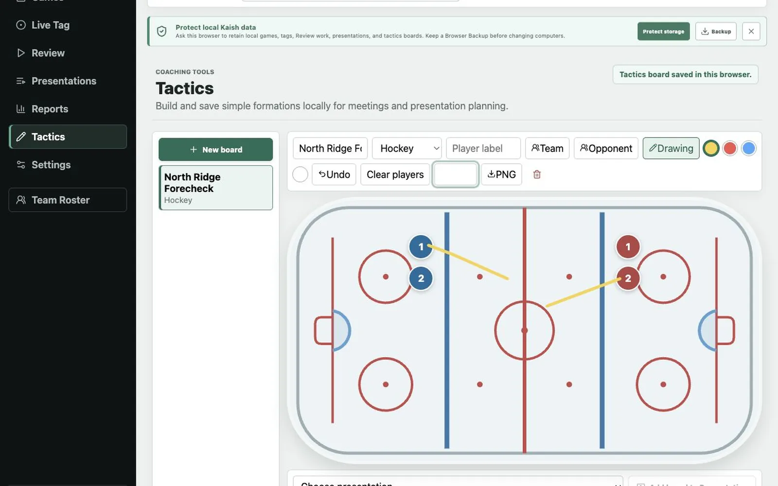Click the Live Tag target icon
Viewport: 778px width, 486px height.
pos(21,25)
